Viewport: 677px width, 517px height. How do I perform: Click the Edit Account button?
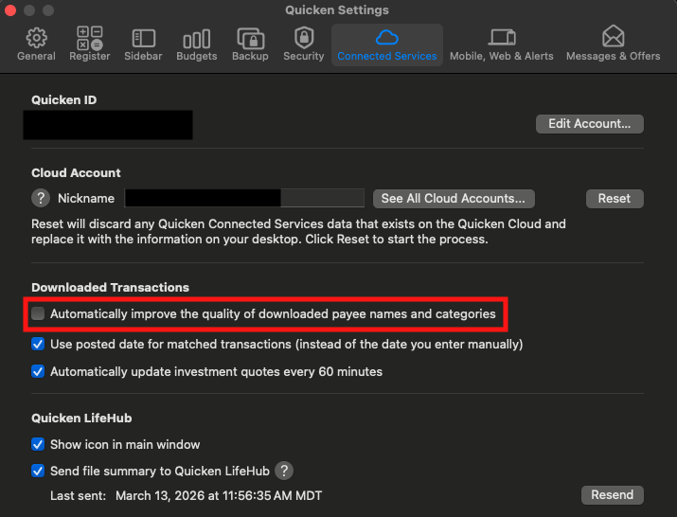(589, 124)
